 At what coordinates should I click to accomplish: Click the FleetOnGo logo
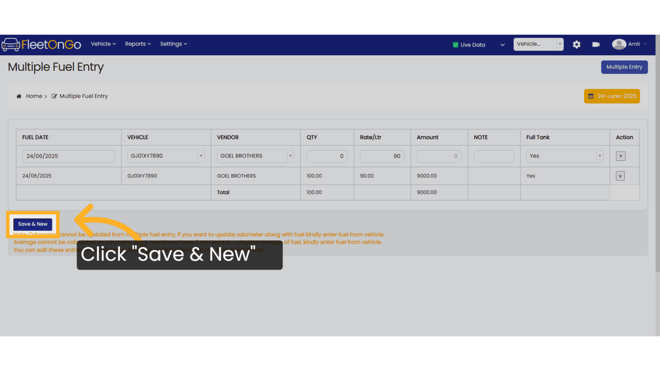pyautogui.click(x=41, y=44)
